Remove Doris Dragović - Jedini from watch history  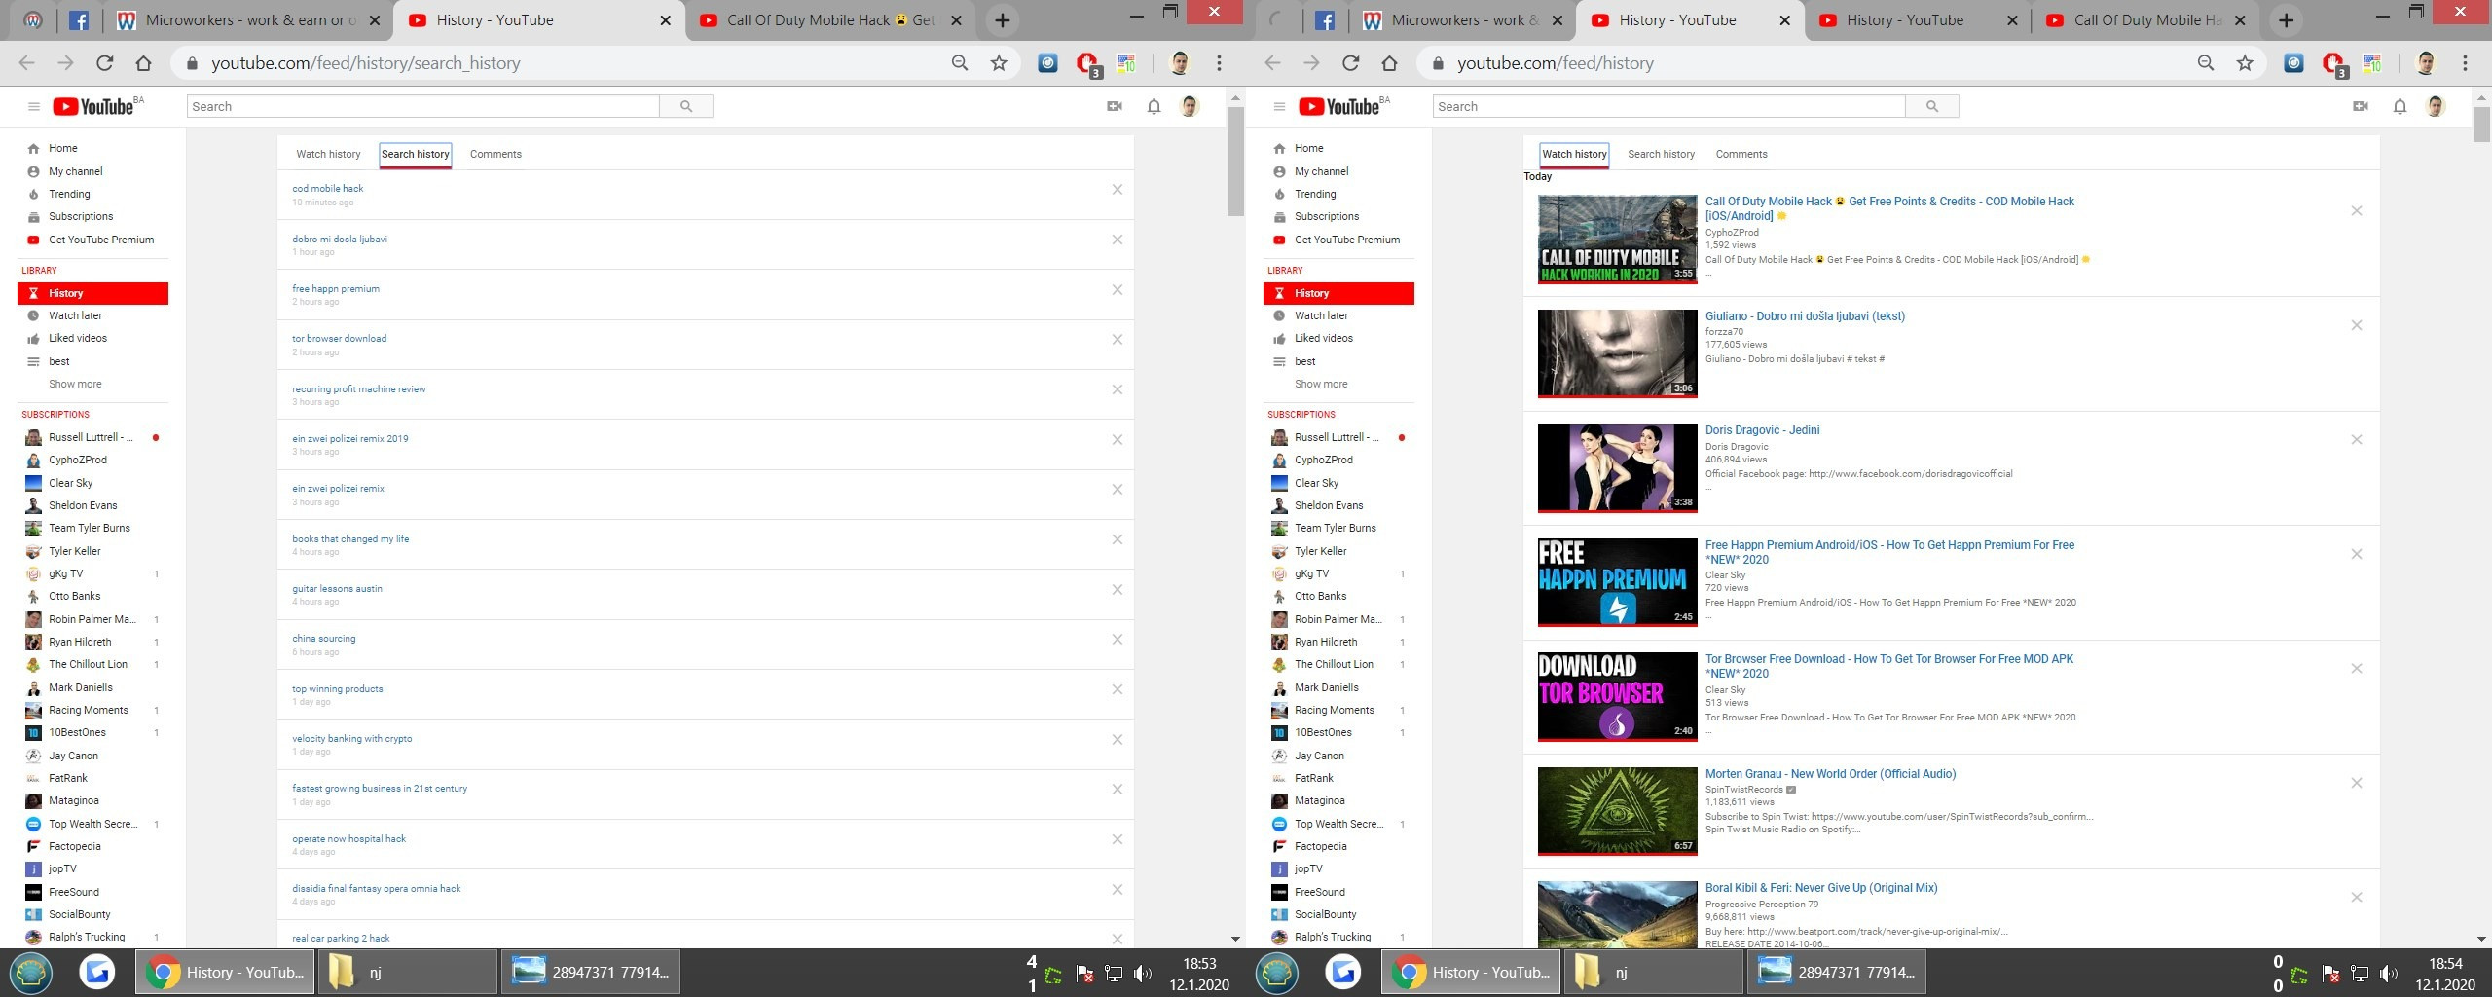pyautogui.click(x=2357, y=440)
